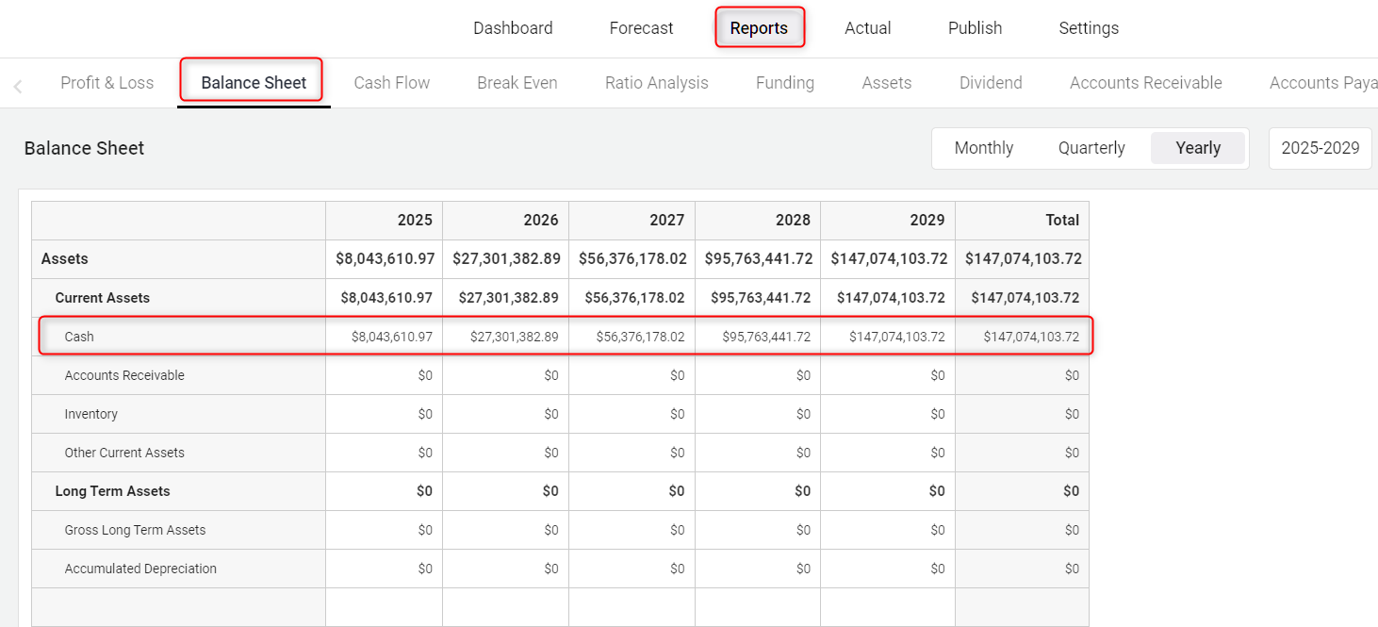Click Assets row 2025 total value
This screenshot has width=1378, height=627.
(x=385, y=258)
